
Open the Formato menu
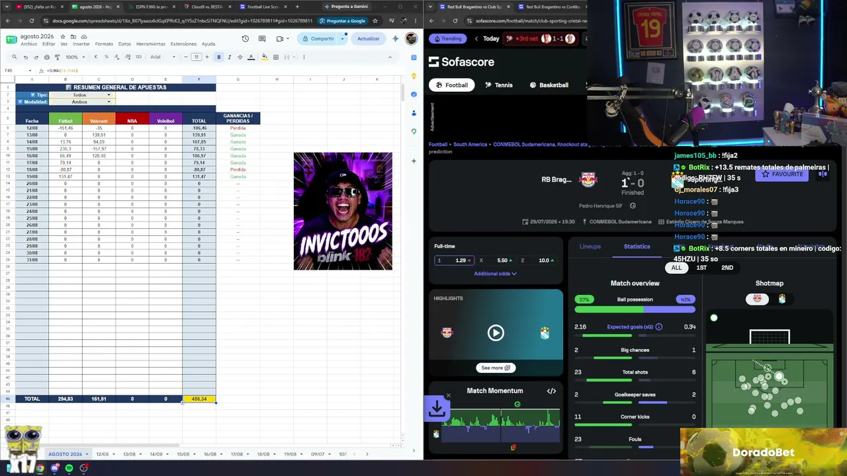coord(104,44)
